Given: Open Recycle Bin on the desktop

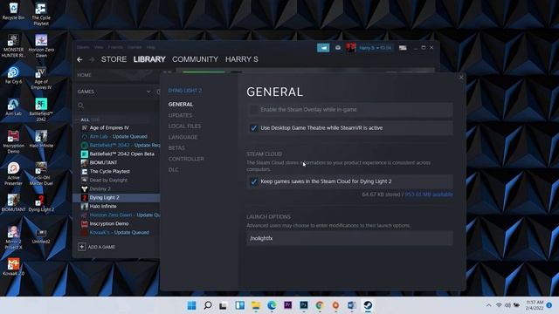Looking at the screenshot, I should click(x=13, y=11).
